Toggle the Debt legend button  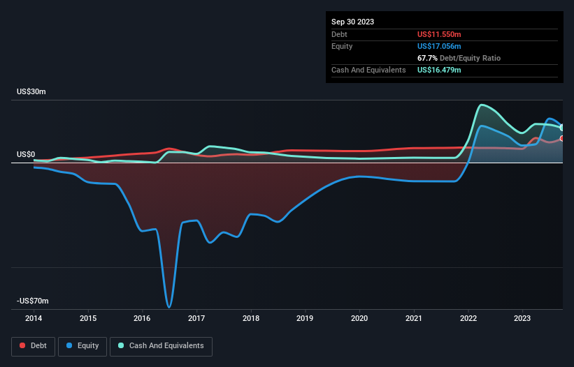pos(33,346)
